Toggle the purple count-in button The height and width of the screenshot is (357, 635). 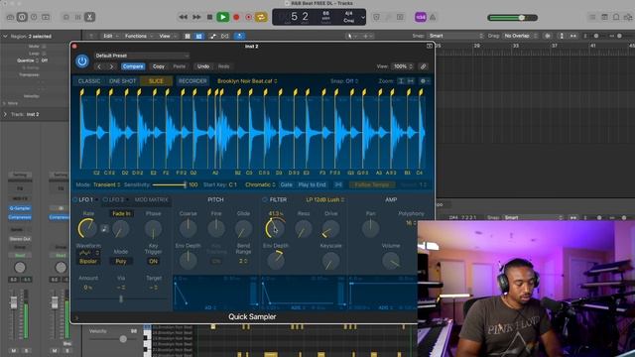(x=421, y=17)
